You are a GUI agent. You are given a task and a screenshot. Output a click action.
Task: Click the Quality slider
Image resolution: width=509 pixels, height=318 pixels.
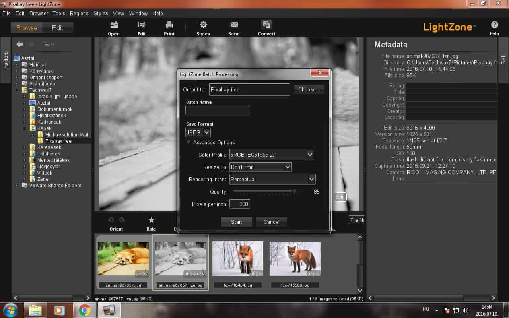(270, 192)
